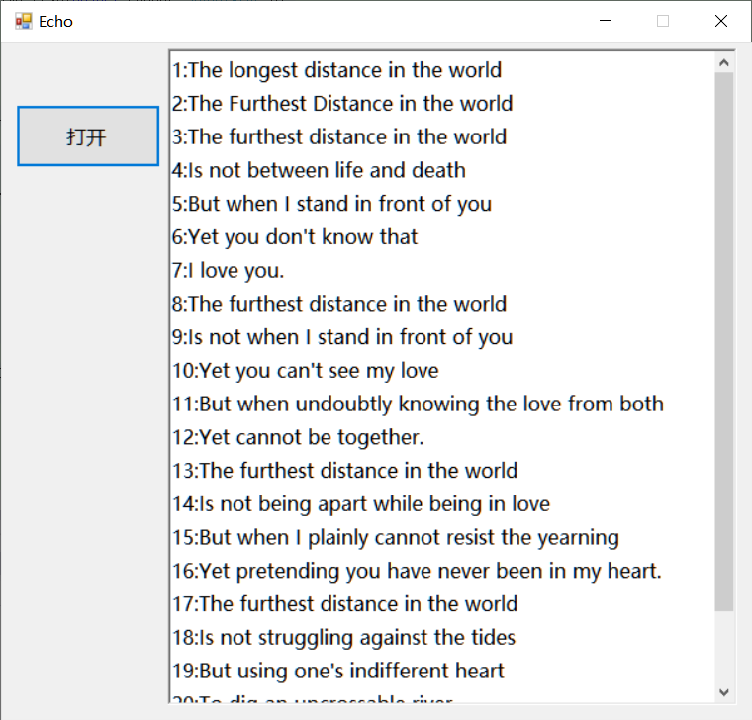Screen dimensions: 752x720
Task: Click line '9:Is not when I stand in front of you'
Action: (342, 337)
